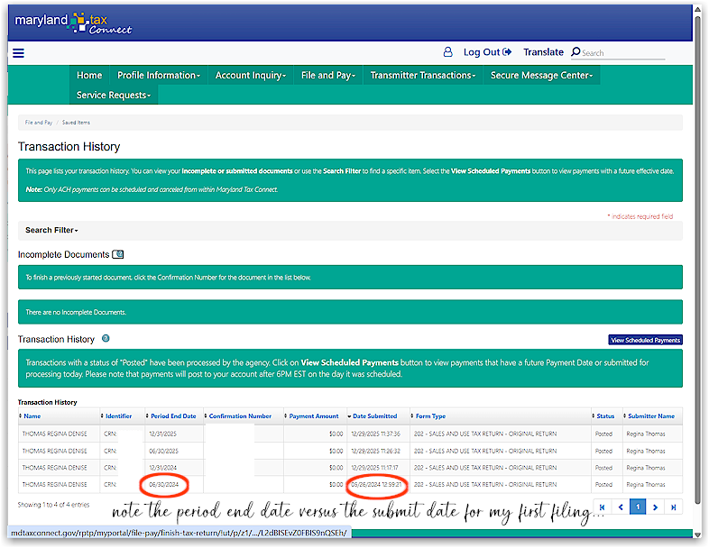
Task: Click the Log Out link
Action: pos(488,52)
